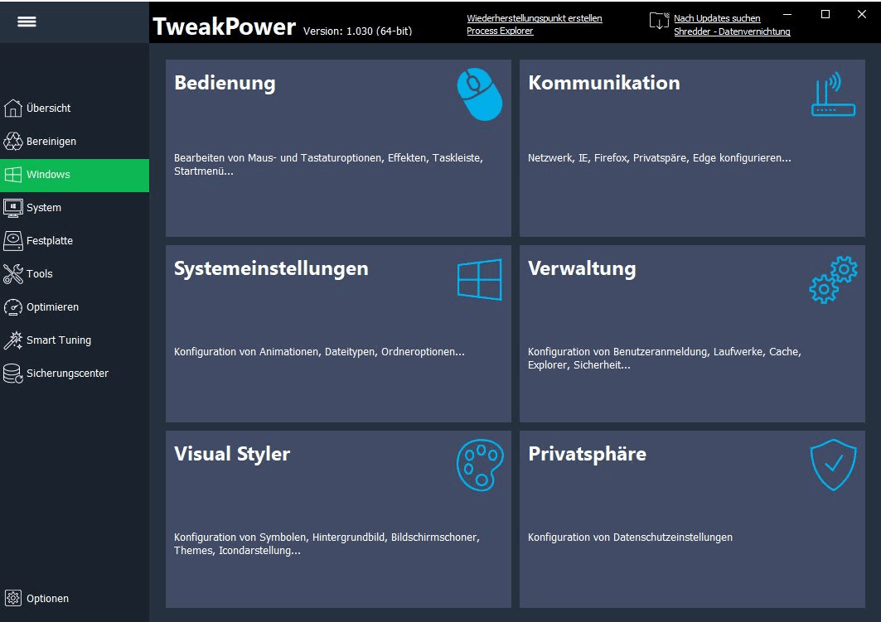Minimize the TweakPower window
This screenshot has width=881, height=622.
[787, 14]
